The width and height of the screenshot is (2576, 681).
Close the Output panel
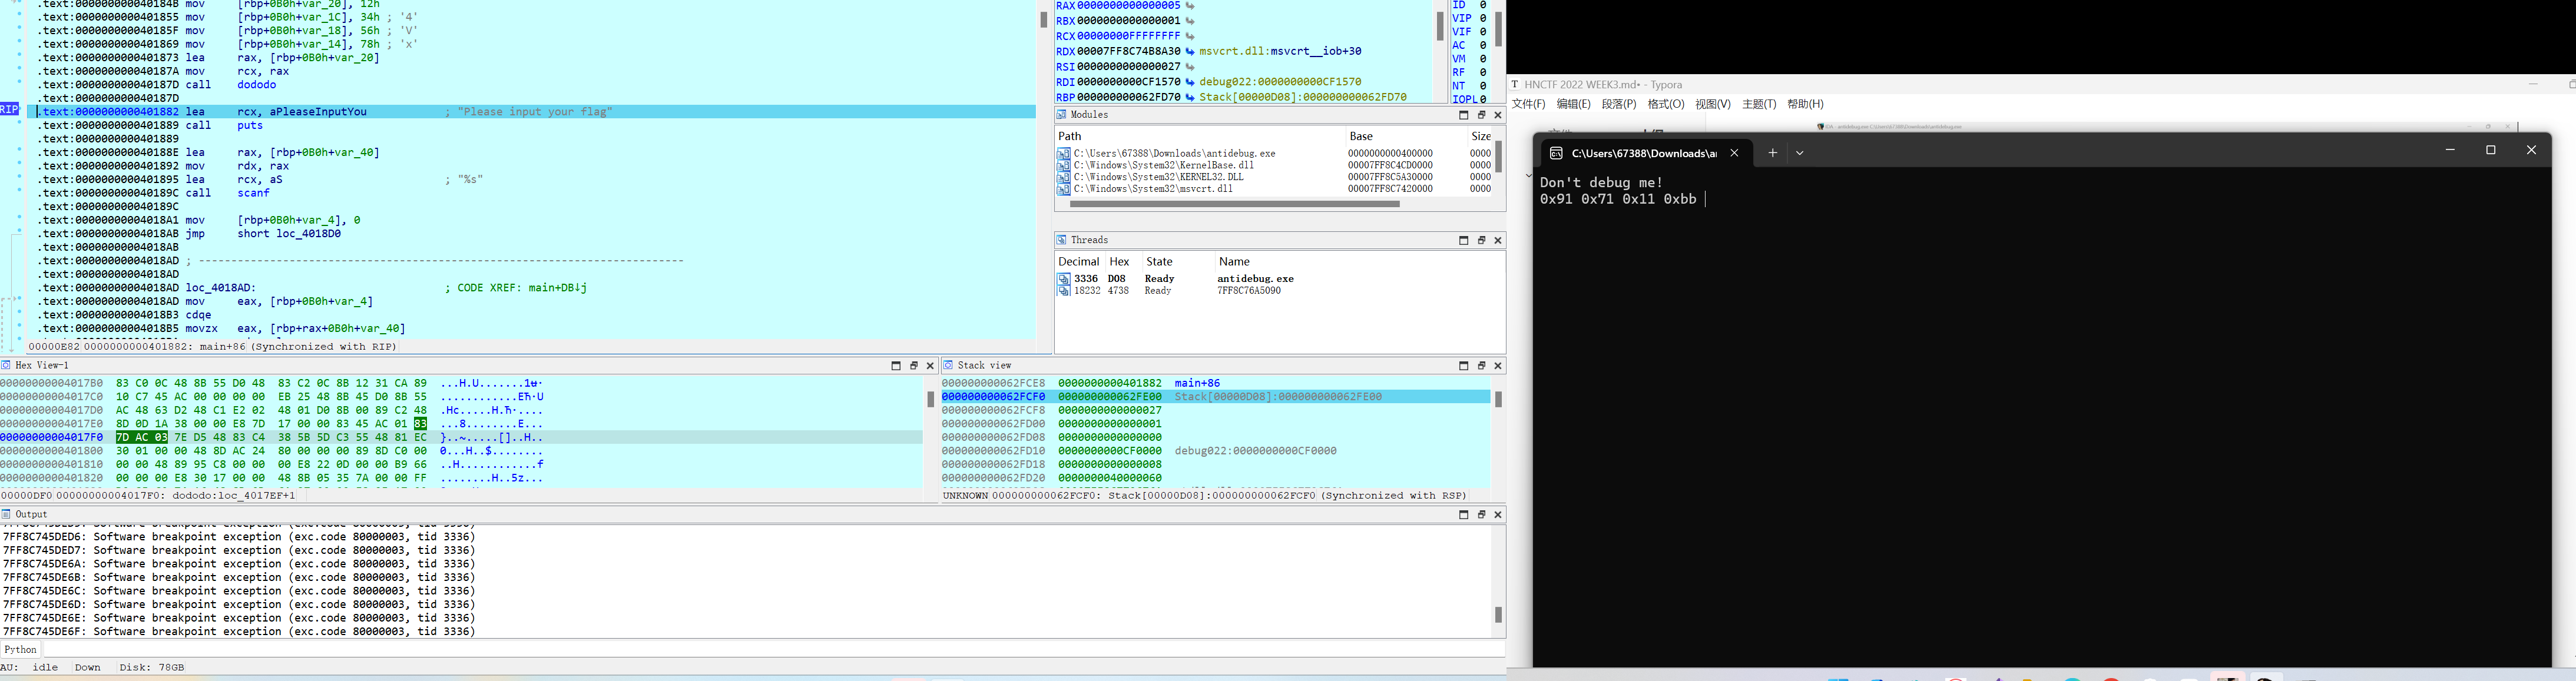[x=1498, y=515]
